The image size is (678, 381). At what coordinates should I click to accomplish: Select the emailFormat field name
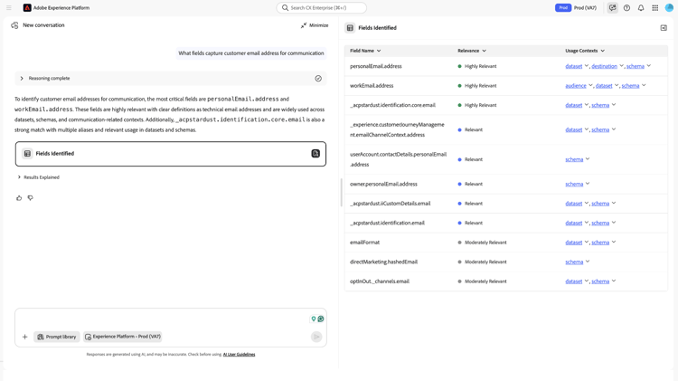pos(364,243)
